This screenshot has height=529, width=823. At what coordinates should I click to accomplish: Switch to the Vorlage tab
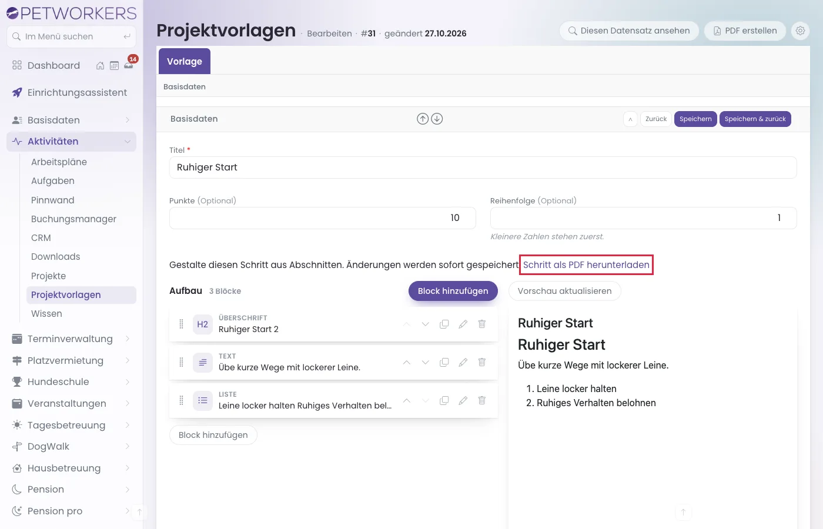click(185, 61)
